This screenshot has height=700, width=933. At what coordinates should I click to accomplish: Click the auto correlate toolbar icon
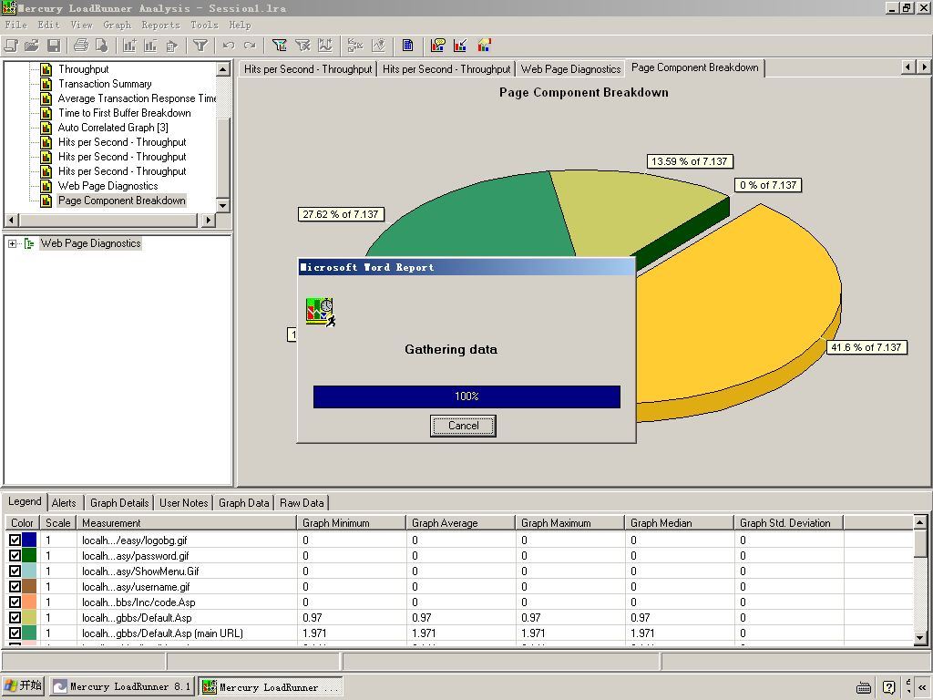click(x=378, y=46)
